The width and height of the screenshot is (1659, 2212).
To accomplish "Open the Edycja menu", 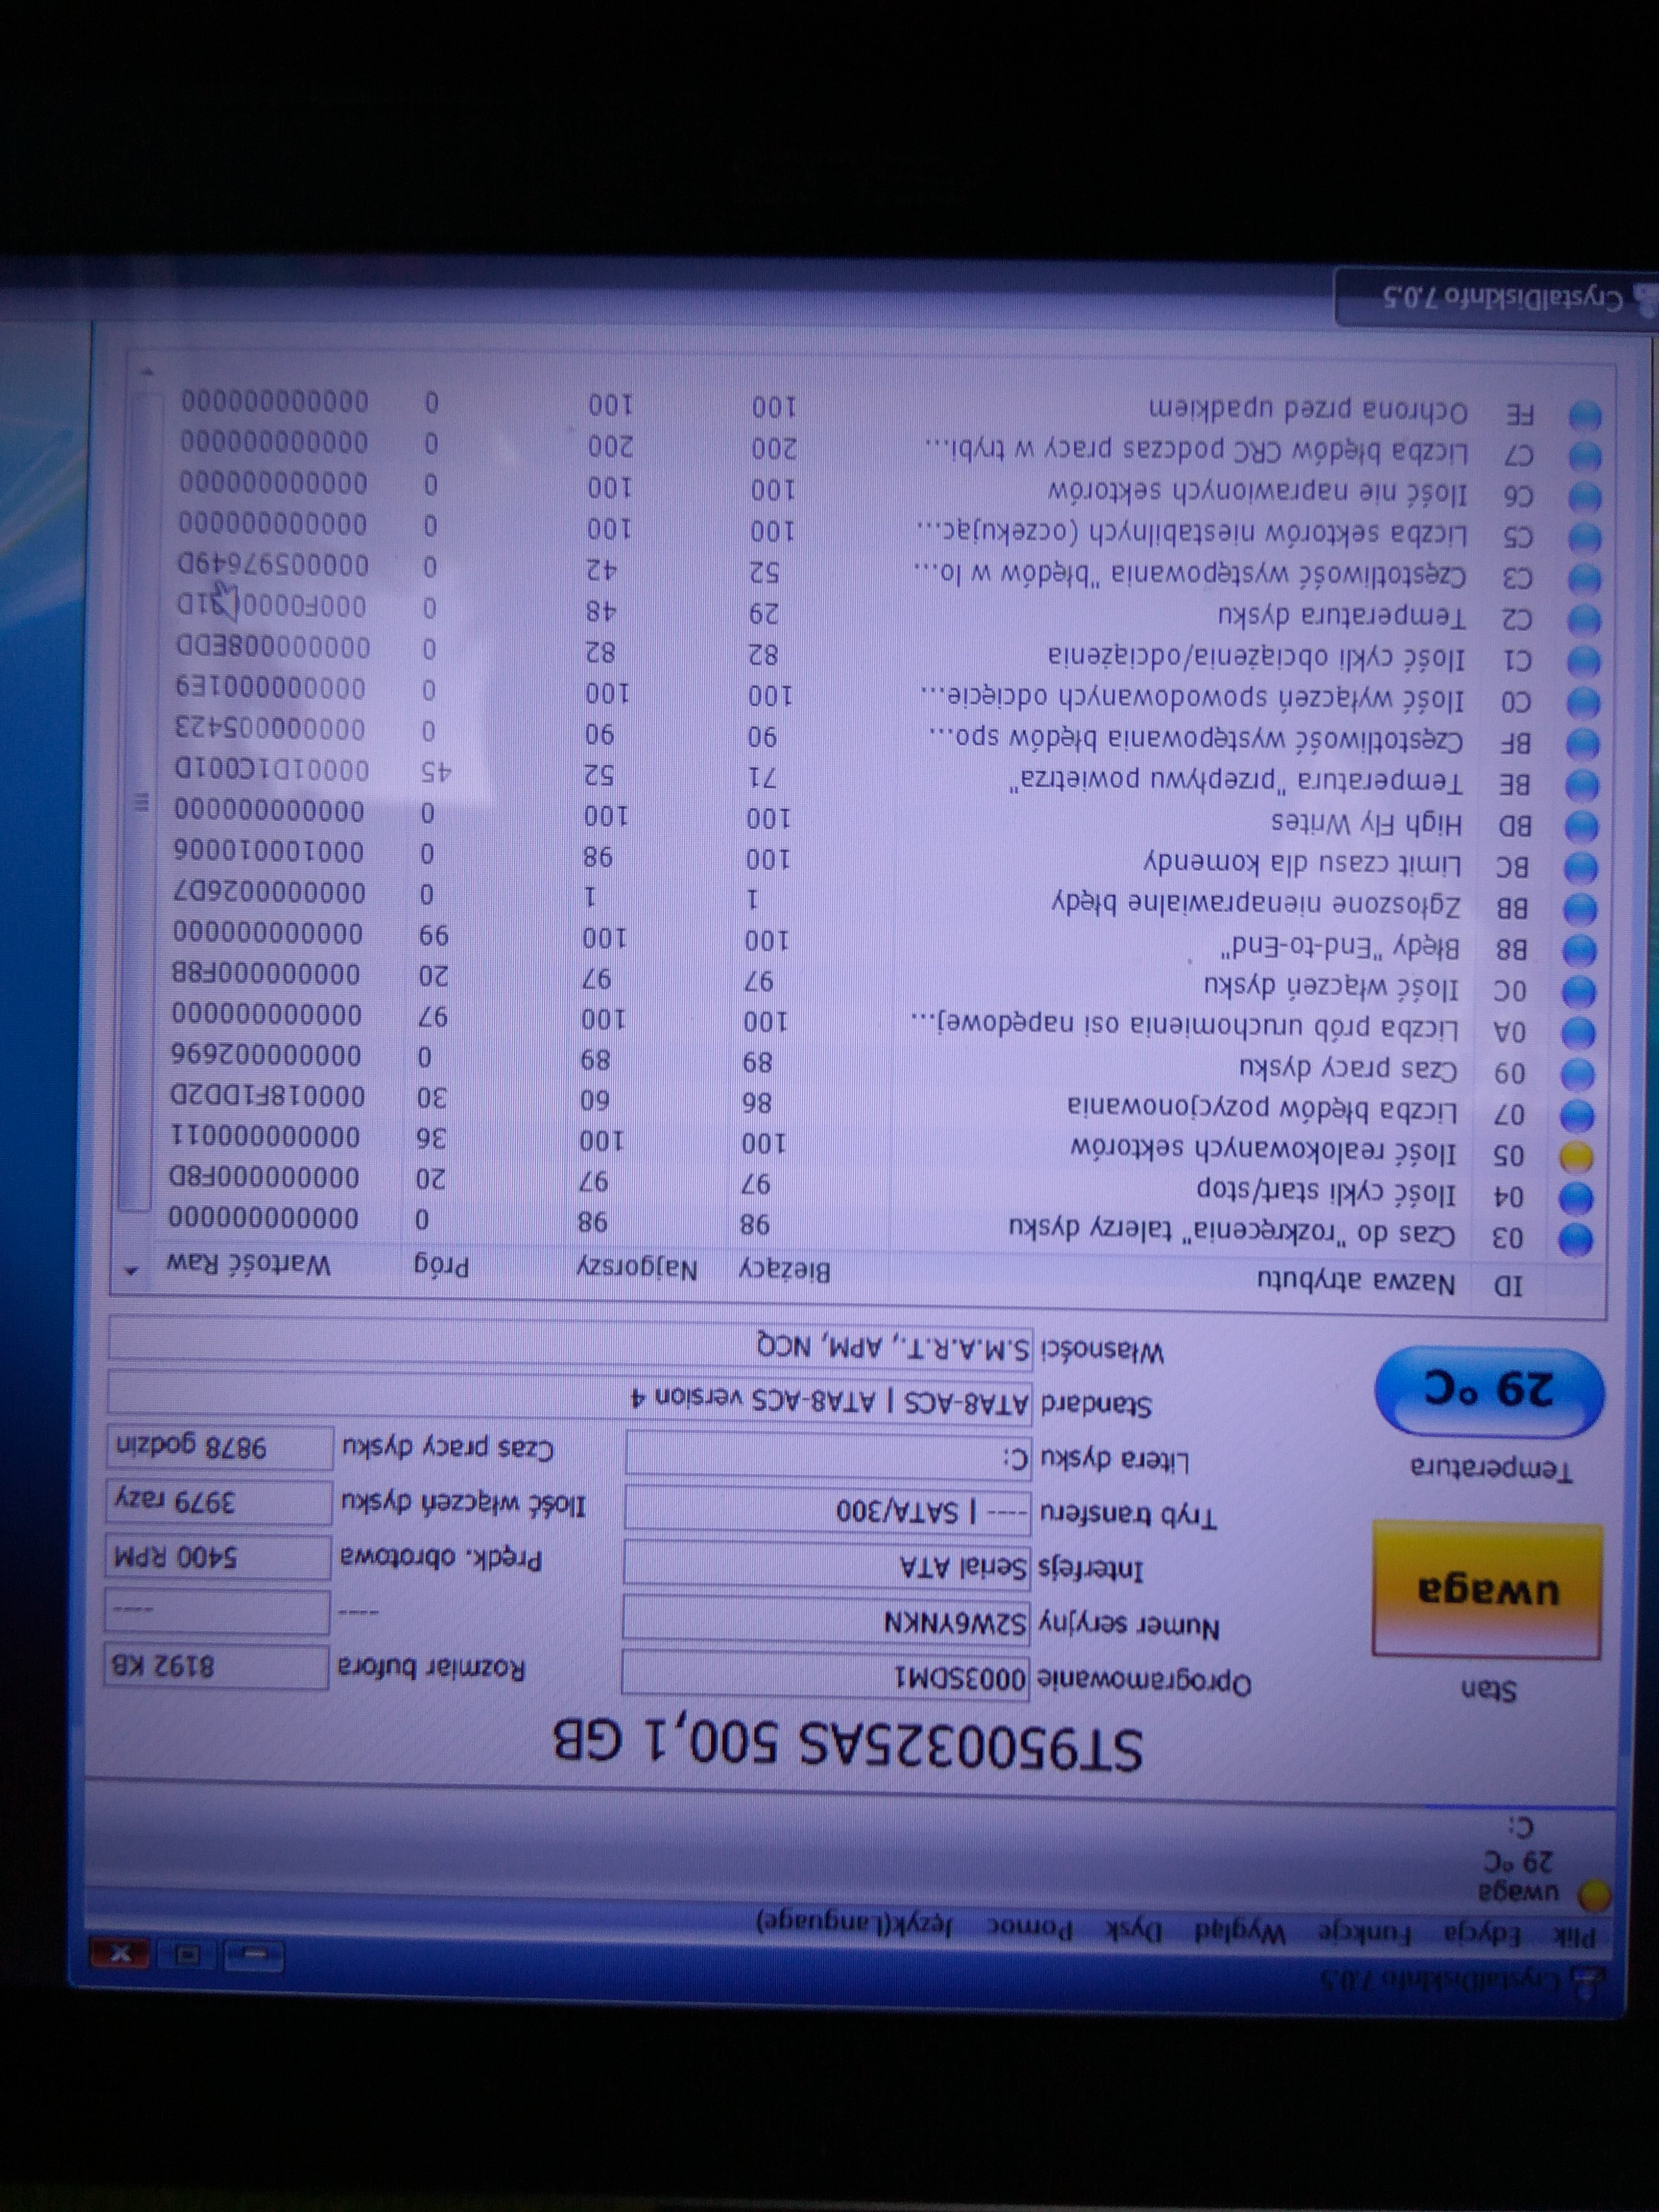I will click(x=1483, y=1936).
